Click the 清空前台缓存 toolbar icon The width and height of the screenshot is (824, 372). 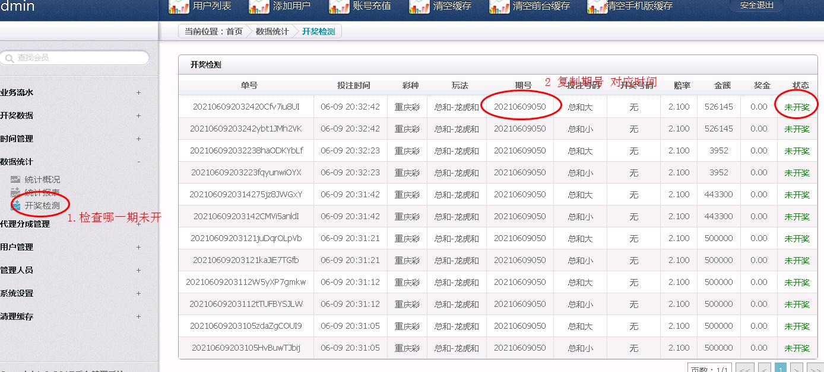coord(499,7)
